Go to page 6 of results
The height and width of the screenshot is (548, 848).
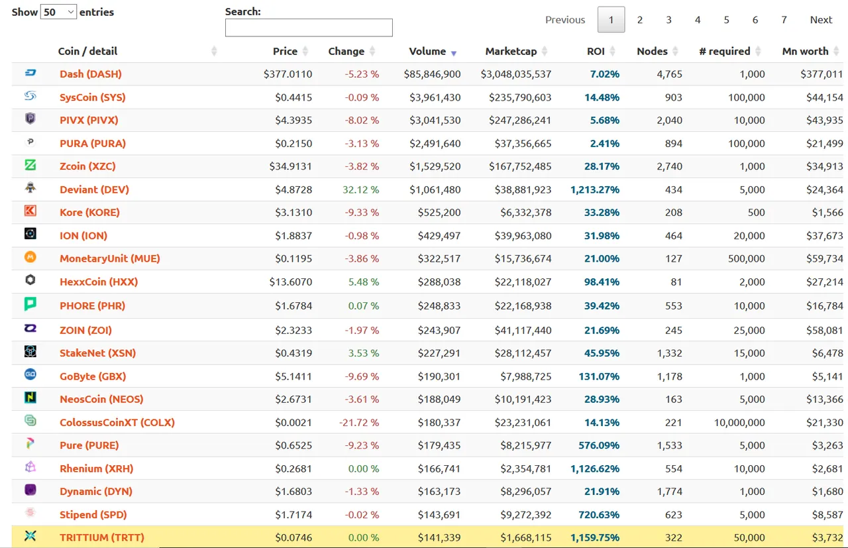[x=755, y=20]
